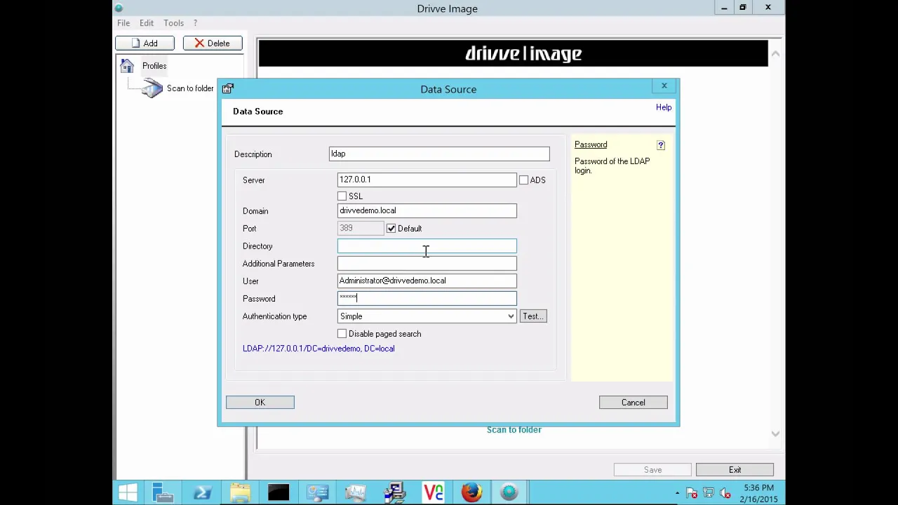Screen dimensions: 898x505
Task: Launch PowerShell from the taskbar
Action: (x=203, y=492)
